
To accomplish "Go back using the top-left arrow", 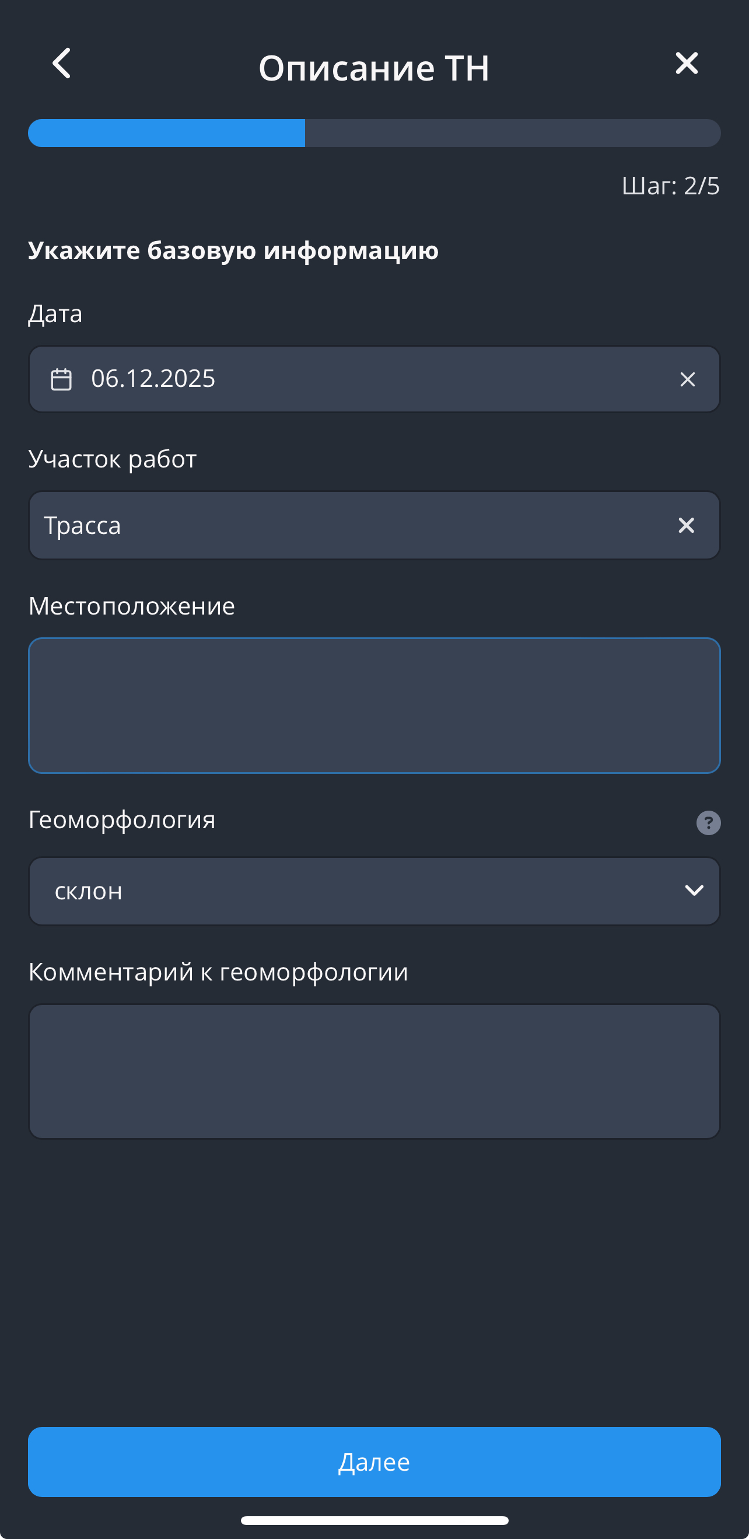I will pyautogui.click(x=61, y=64).
